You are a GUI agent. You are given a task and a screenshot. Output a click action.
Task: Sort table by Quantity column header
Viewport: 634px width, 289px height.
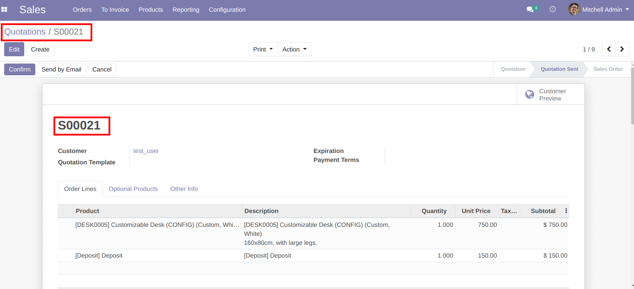[x=434, y=211]
